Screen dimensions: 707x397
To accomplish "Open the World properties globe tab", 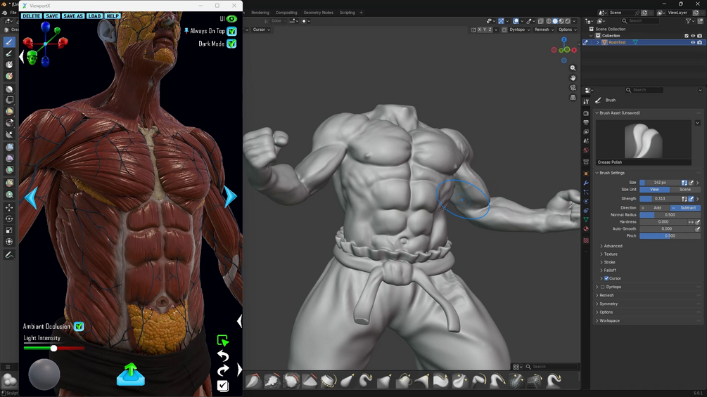I will 586,150.
